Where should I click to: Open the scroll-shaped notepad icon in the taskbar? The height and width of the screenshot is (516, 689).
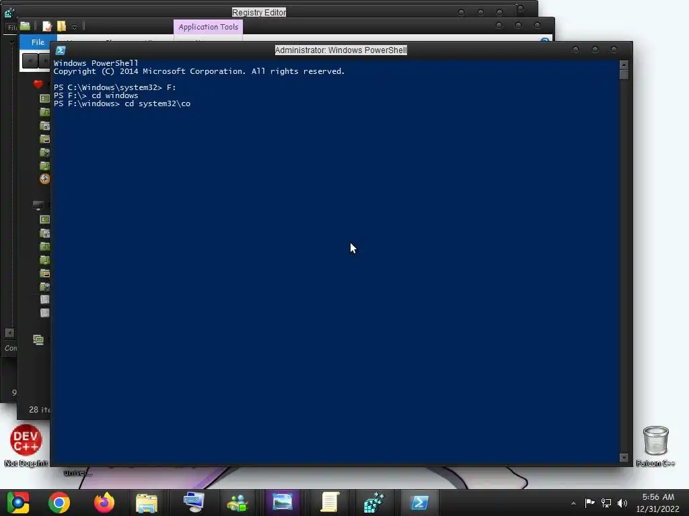(330, 503)
